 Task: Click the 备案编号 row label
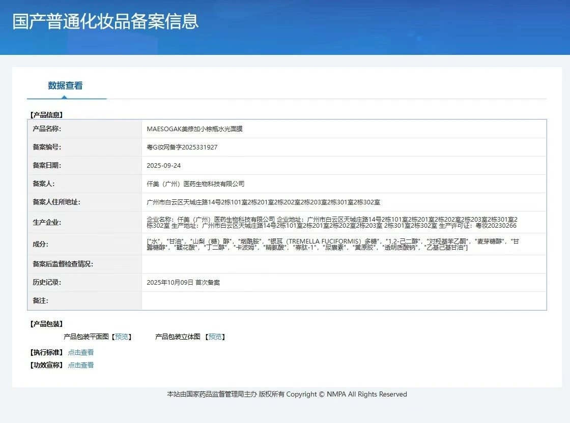[47, 147]
